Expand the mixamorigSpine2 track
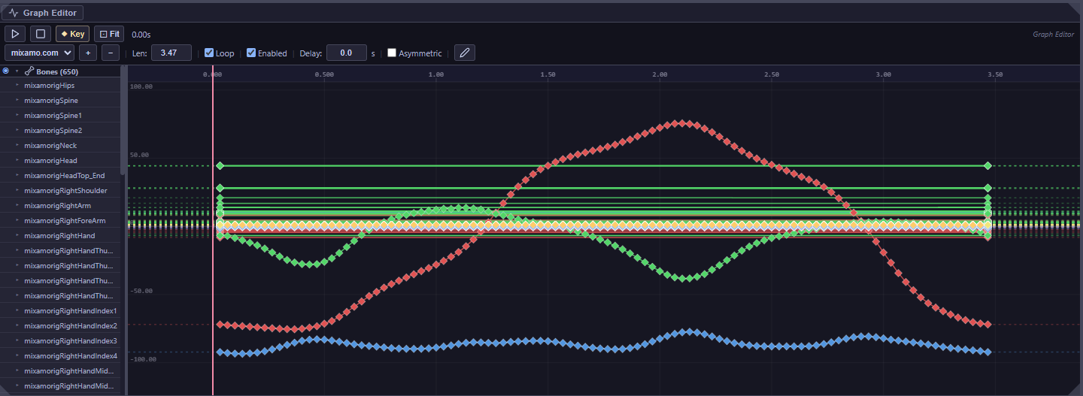The height and width of the screenshot is (396, 1083). pyautogui.click(x=17, y=131)
